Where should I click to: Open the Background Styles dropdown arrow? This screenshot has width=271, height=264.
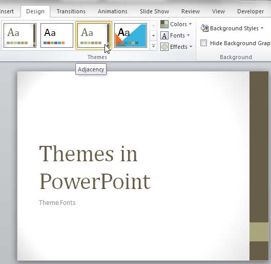262,28
